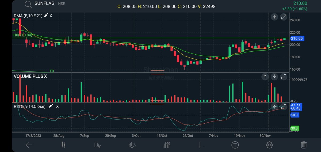Tap the circled T trade icon

click(235, 145)
